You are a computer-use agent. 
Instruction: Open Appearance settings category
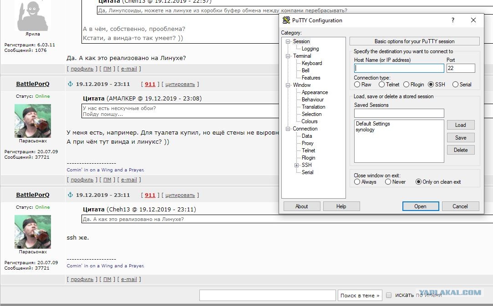315,92
